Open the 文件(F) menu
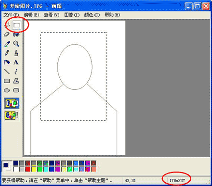Screen dimensions: 212x186 [11, 15]
